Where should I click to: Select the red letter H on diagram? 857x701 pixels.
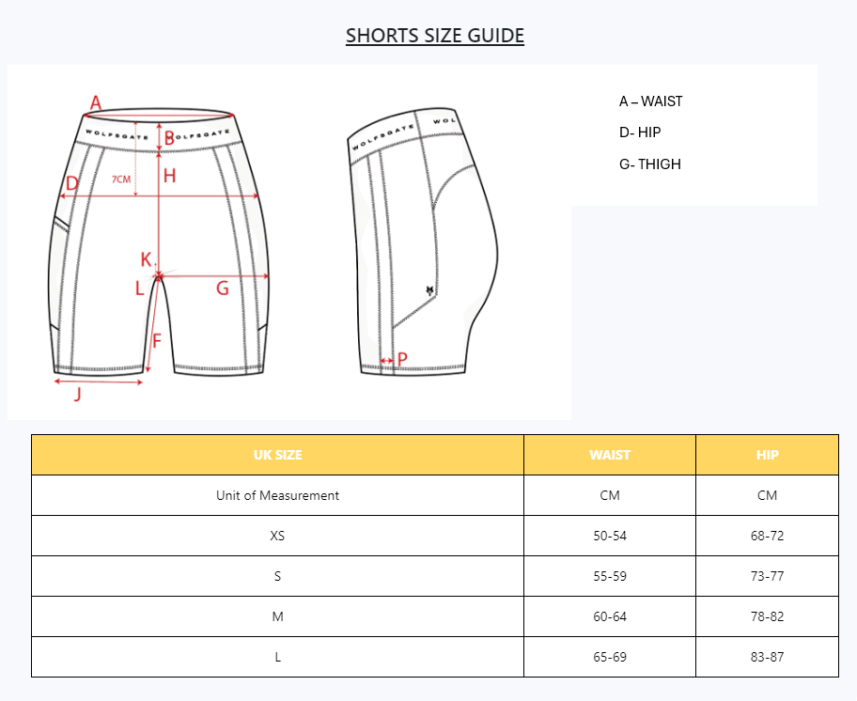tap(169, 176)
